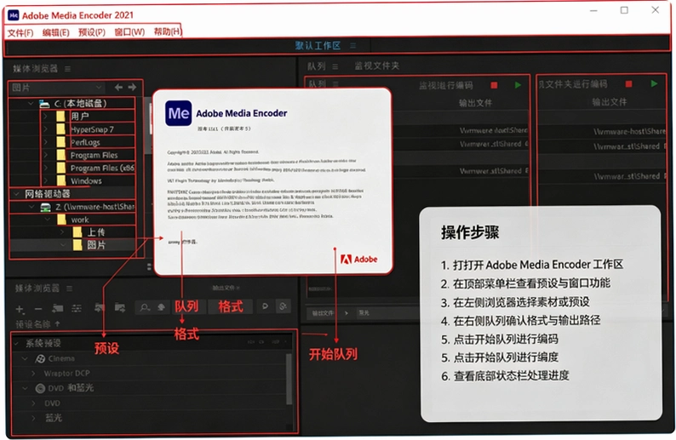The height and width of the screenshot is (440, 676).
Task: Minimize the Adobe Media Encoder window
Action: 593,10
